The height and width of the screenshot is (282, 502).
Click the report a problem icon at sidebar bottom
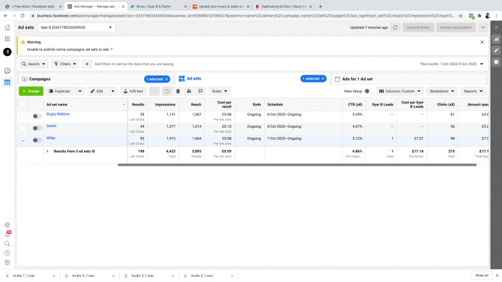tap(7, 263)
